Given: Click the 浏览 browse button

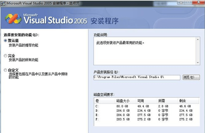Looking at the screenshot, I should click(191, 77).
